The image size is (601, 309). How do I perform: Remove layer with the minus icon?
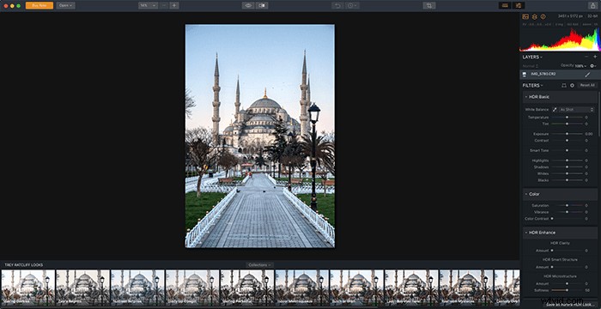coord(586,57)
